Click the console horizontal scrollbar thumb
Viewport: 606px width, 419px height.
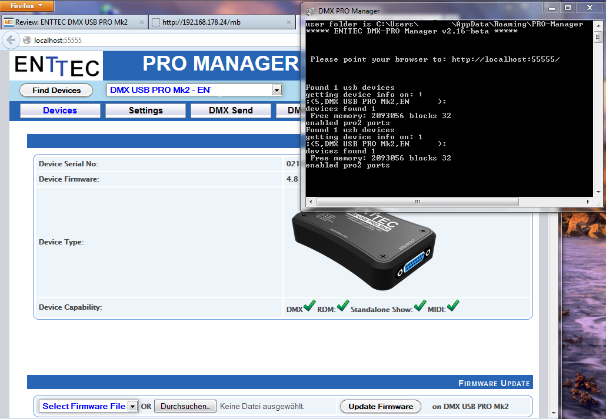[417, 202]
